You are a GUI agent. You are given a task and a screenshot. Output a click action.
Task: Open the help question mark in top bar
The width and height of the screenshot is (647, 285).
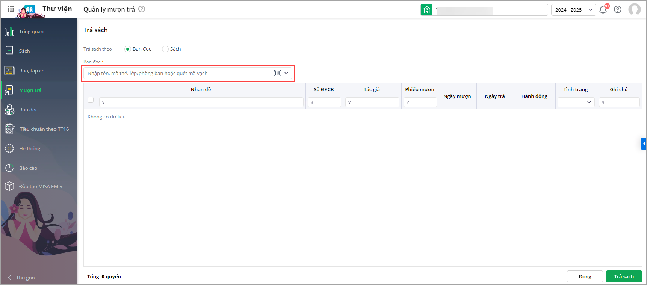click(618, 9)
